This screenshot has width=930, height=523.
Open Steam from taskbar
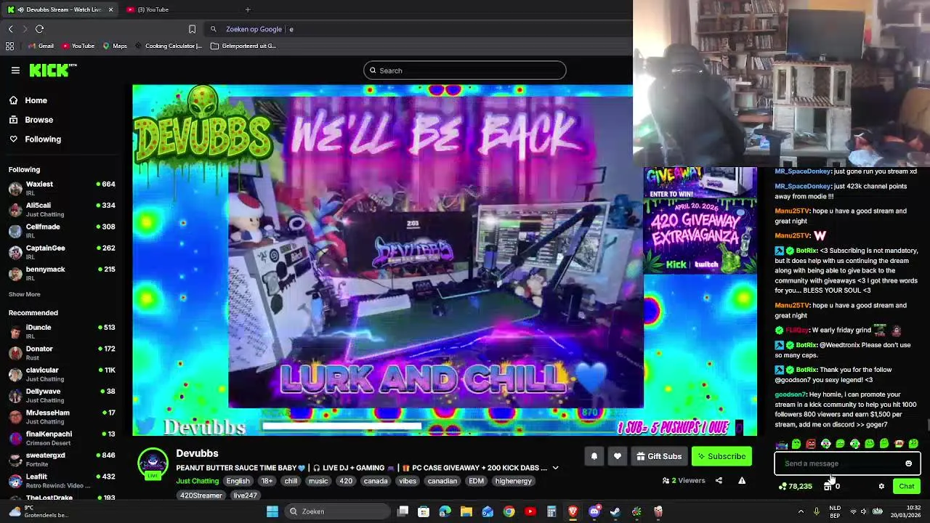pos(615,511)
